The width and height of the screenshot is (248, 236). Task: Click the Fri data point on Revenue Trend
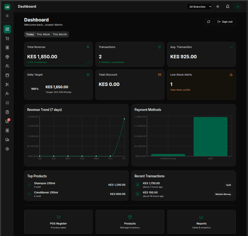[124, 119]
